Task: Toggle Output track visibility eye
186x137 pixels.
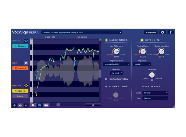Action: pos(26,85)
